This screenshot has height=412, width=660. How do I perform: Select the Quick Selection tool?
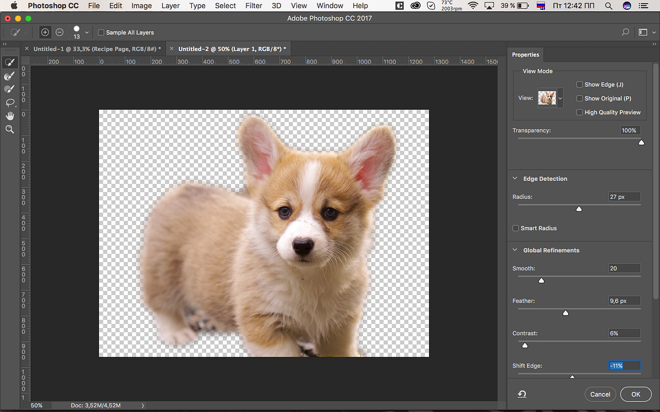point(9,62)
